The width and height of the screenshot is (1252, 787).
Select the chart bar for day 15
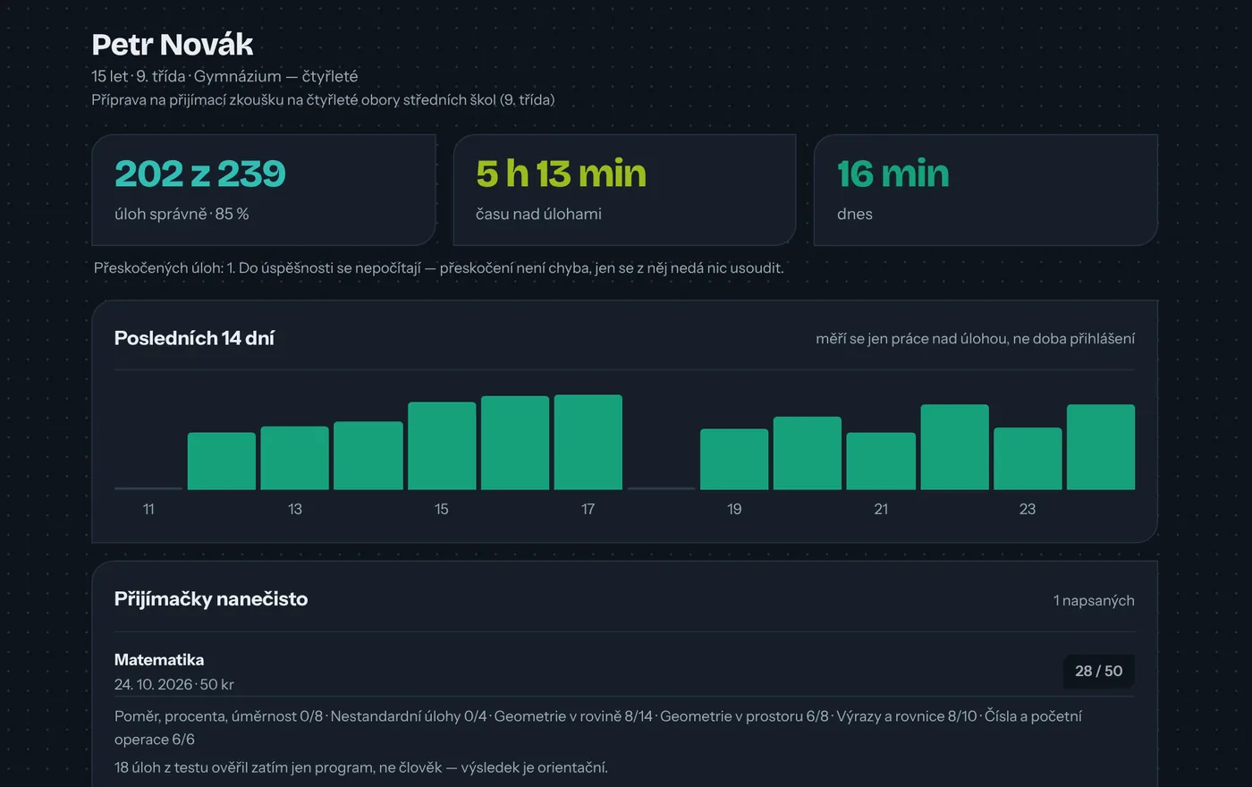[x=442, y=445]
